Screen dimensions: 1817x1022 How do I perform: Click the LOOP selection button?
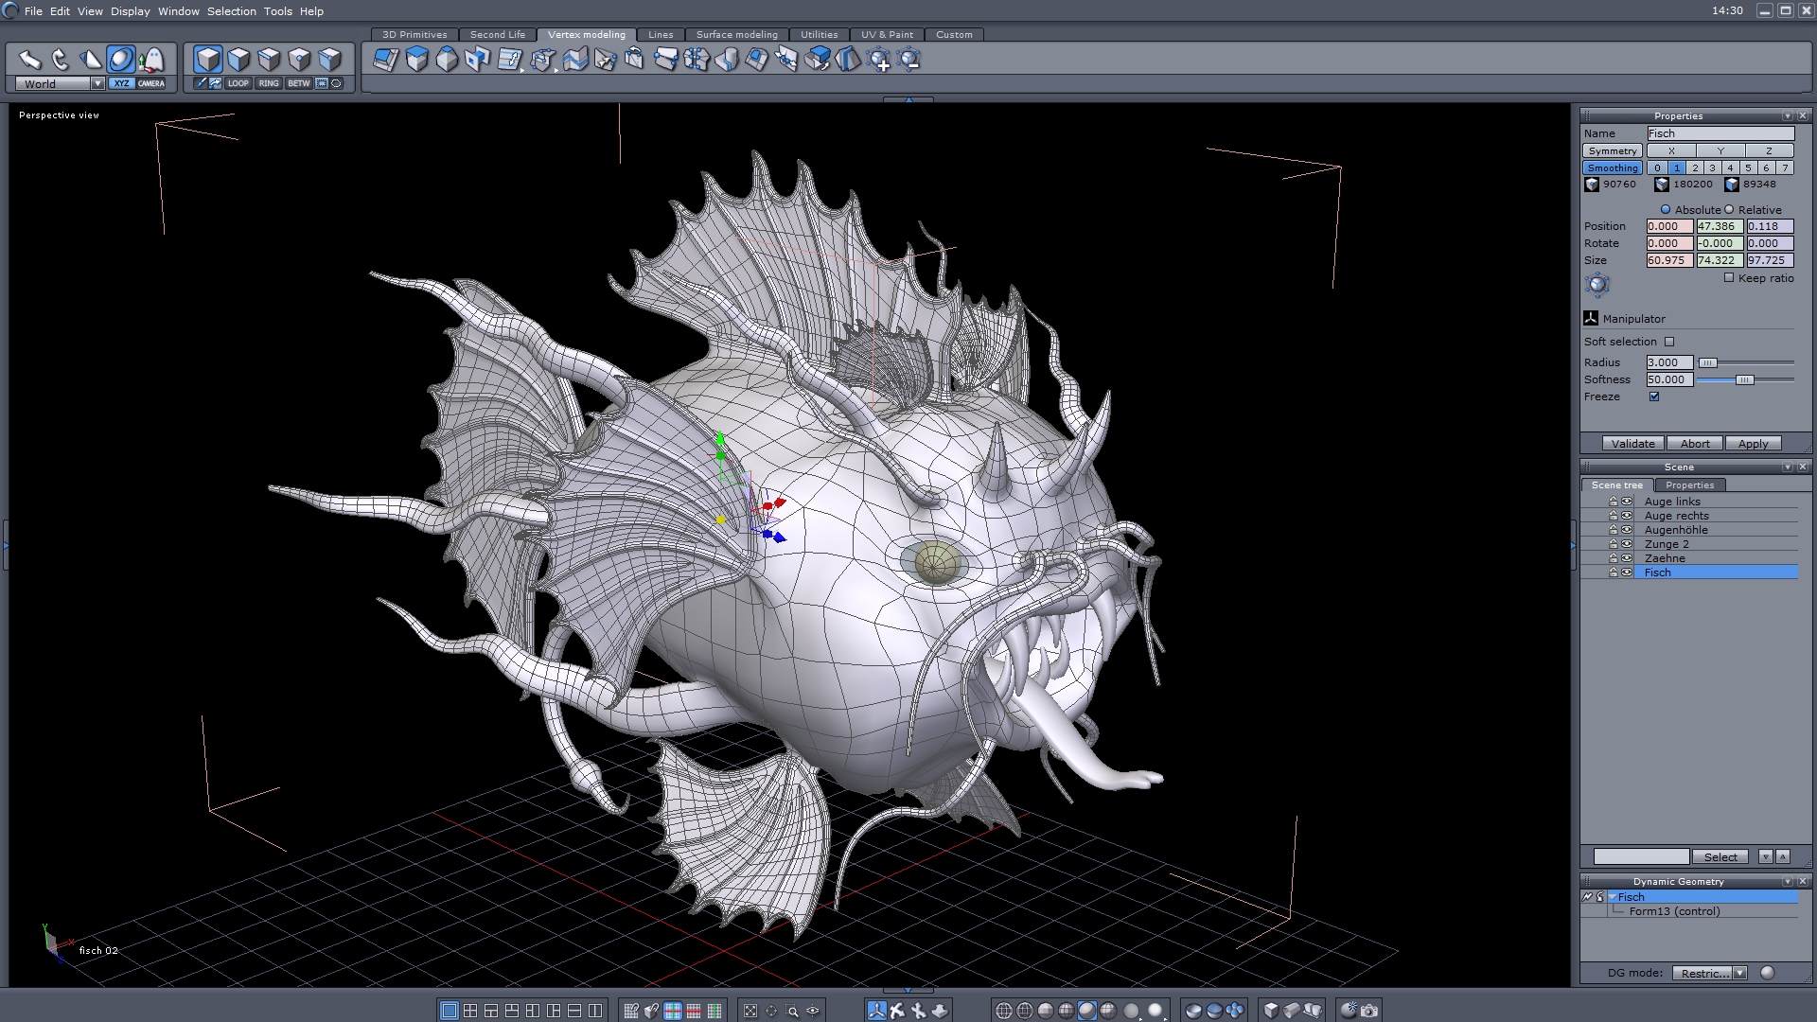pyautogui.click(x=238, y=83)
